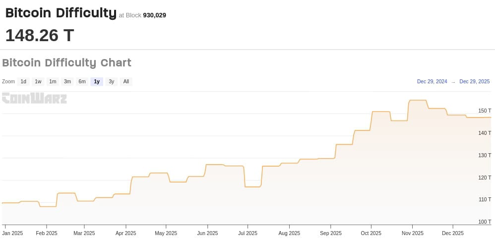Viewport: 495px width, 242px height.
Task: Click the 148.26 T difficulty value
Action: pos(40,35)
